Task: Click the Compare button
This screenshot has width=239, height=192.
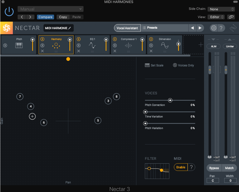Action: [x=46, y=17]
